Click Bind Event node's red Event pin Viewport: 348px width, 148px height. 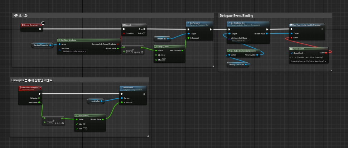[x=292, y=38]
